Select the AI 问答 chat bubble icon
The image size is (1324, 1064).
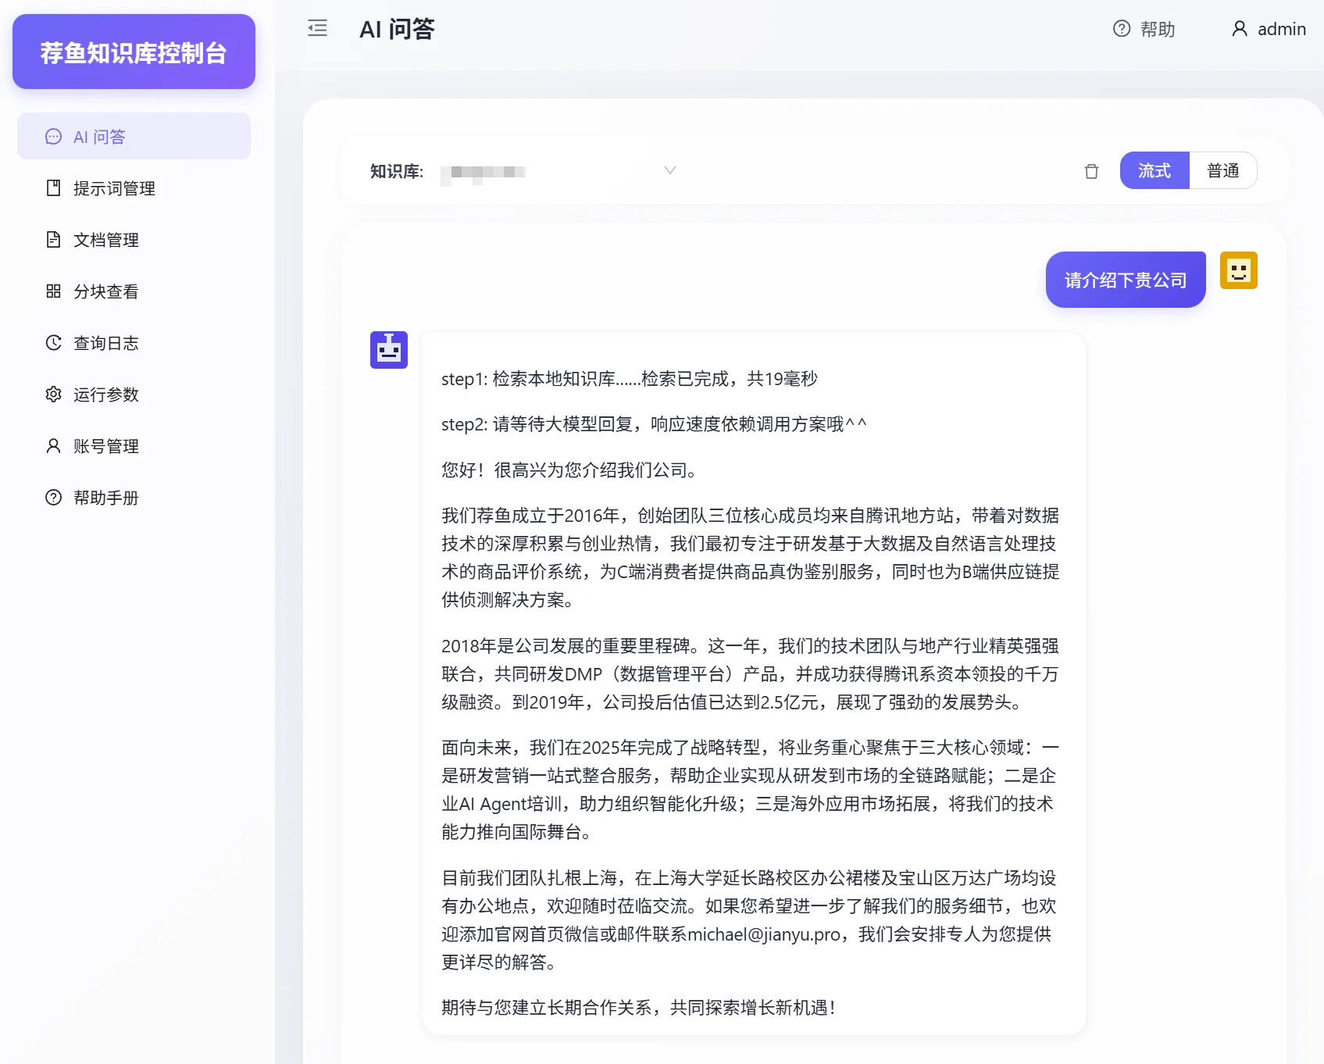click(x=52, y=136)
